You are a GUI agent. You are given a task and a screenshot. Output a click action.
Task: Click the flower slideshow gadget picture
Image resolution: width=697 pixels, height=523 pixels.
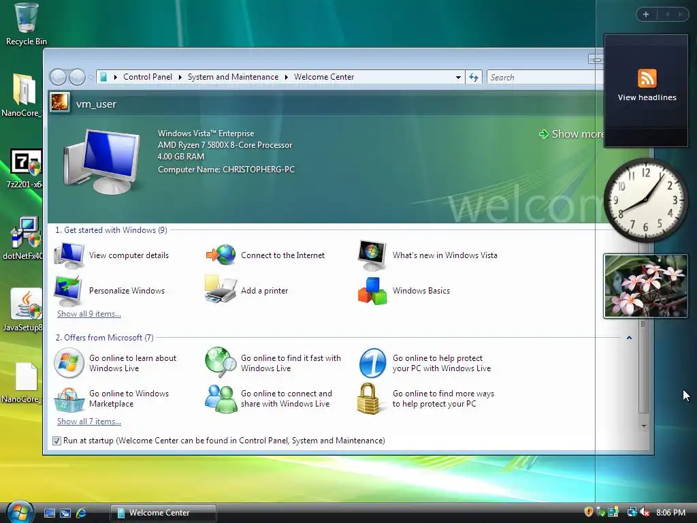click(x=645, y=286)
